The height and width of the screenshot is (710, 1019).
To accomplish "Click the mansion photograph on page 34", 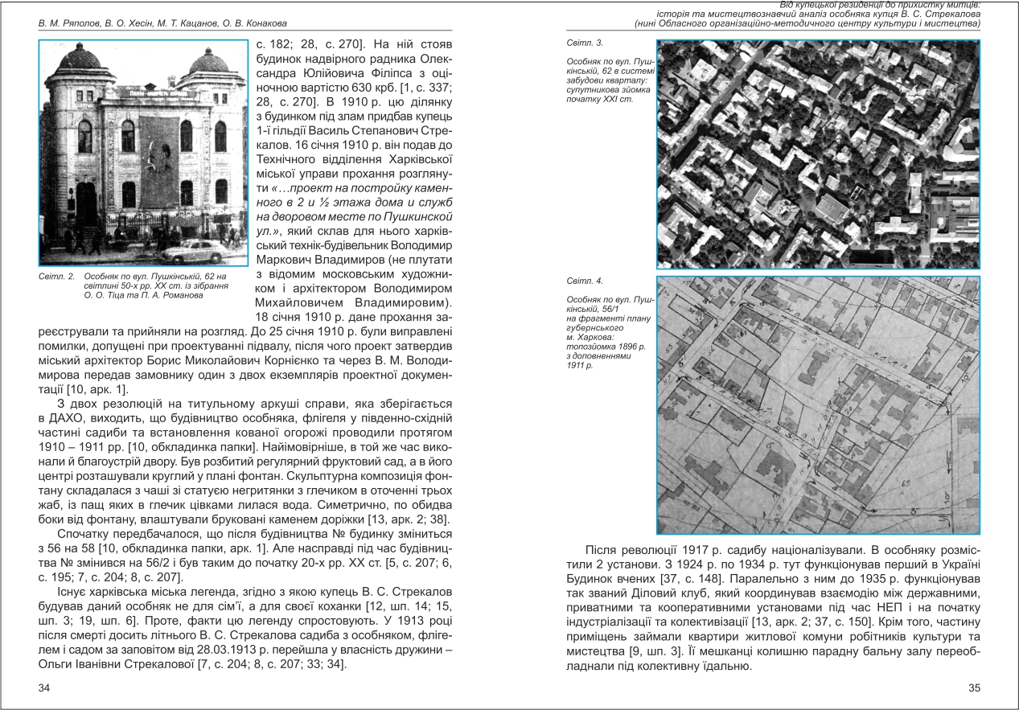I will coord(143,153).
